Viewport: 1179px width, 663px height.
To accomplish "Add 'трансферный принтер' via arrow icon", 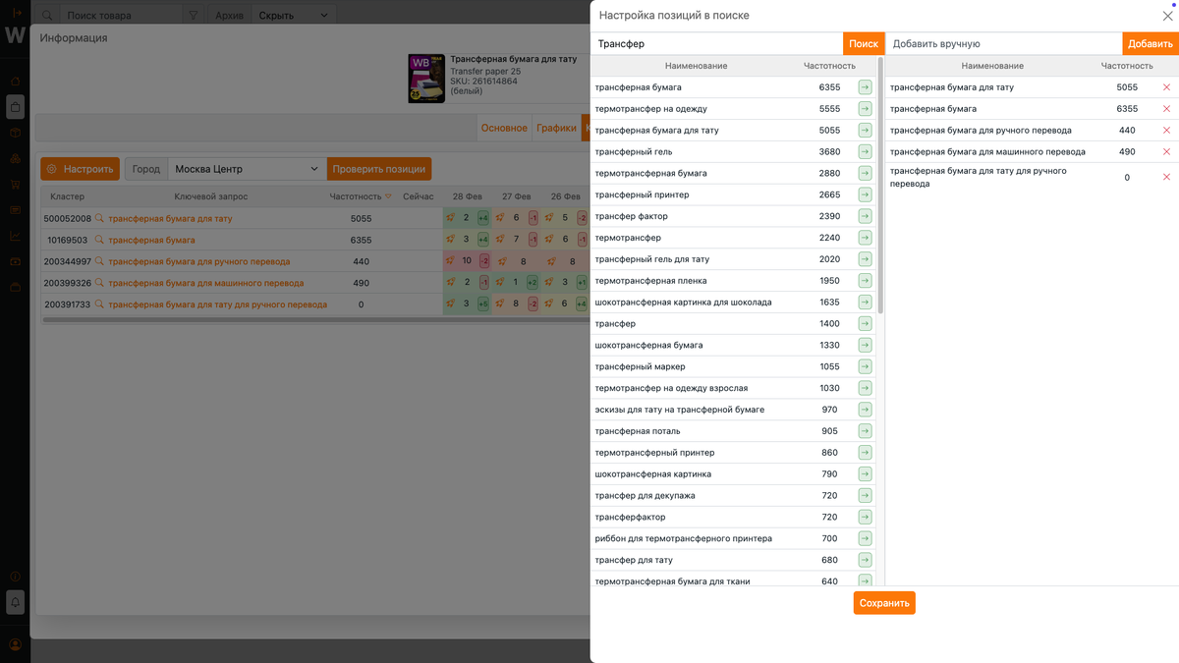I will click(865, 194).
